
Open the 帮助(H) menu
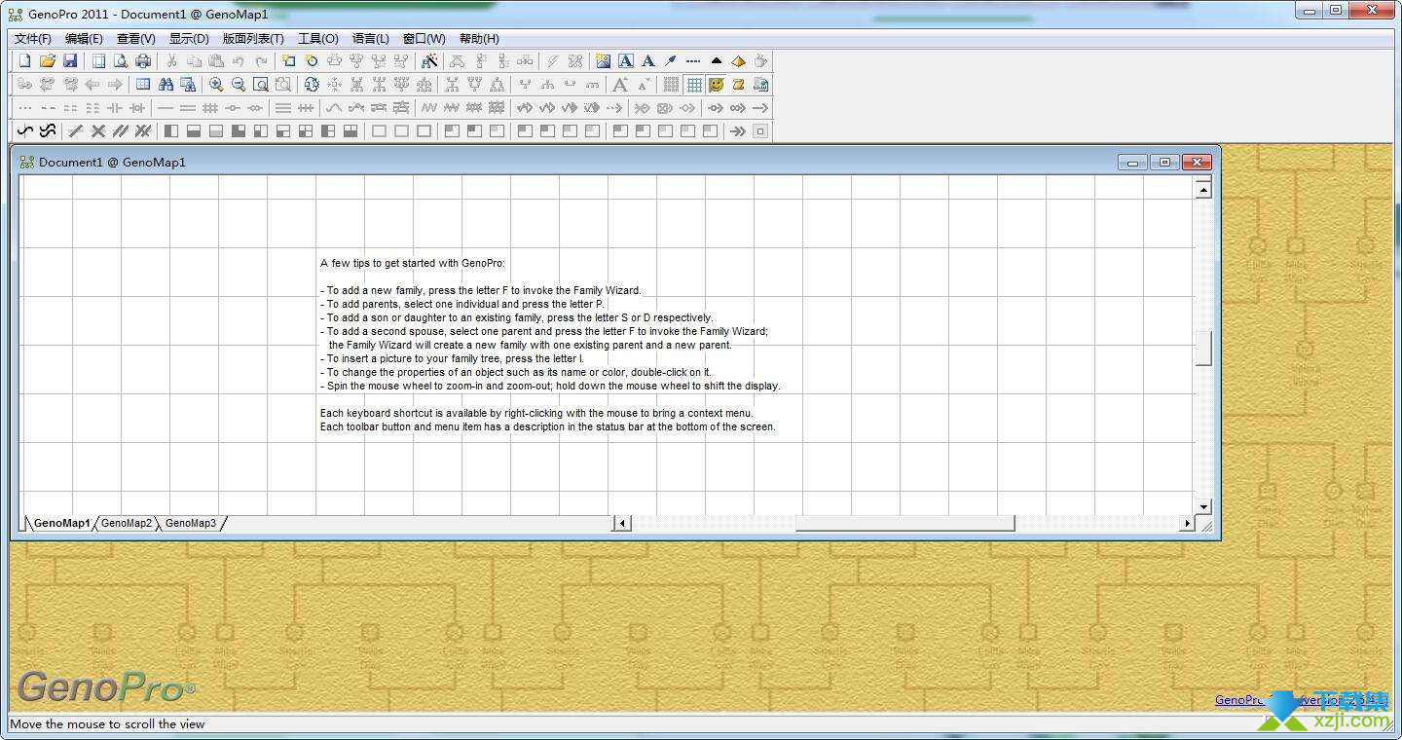(x=479, y=39)
